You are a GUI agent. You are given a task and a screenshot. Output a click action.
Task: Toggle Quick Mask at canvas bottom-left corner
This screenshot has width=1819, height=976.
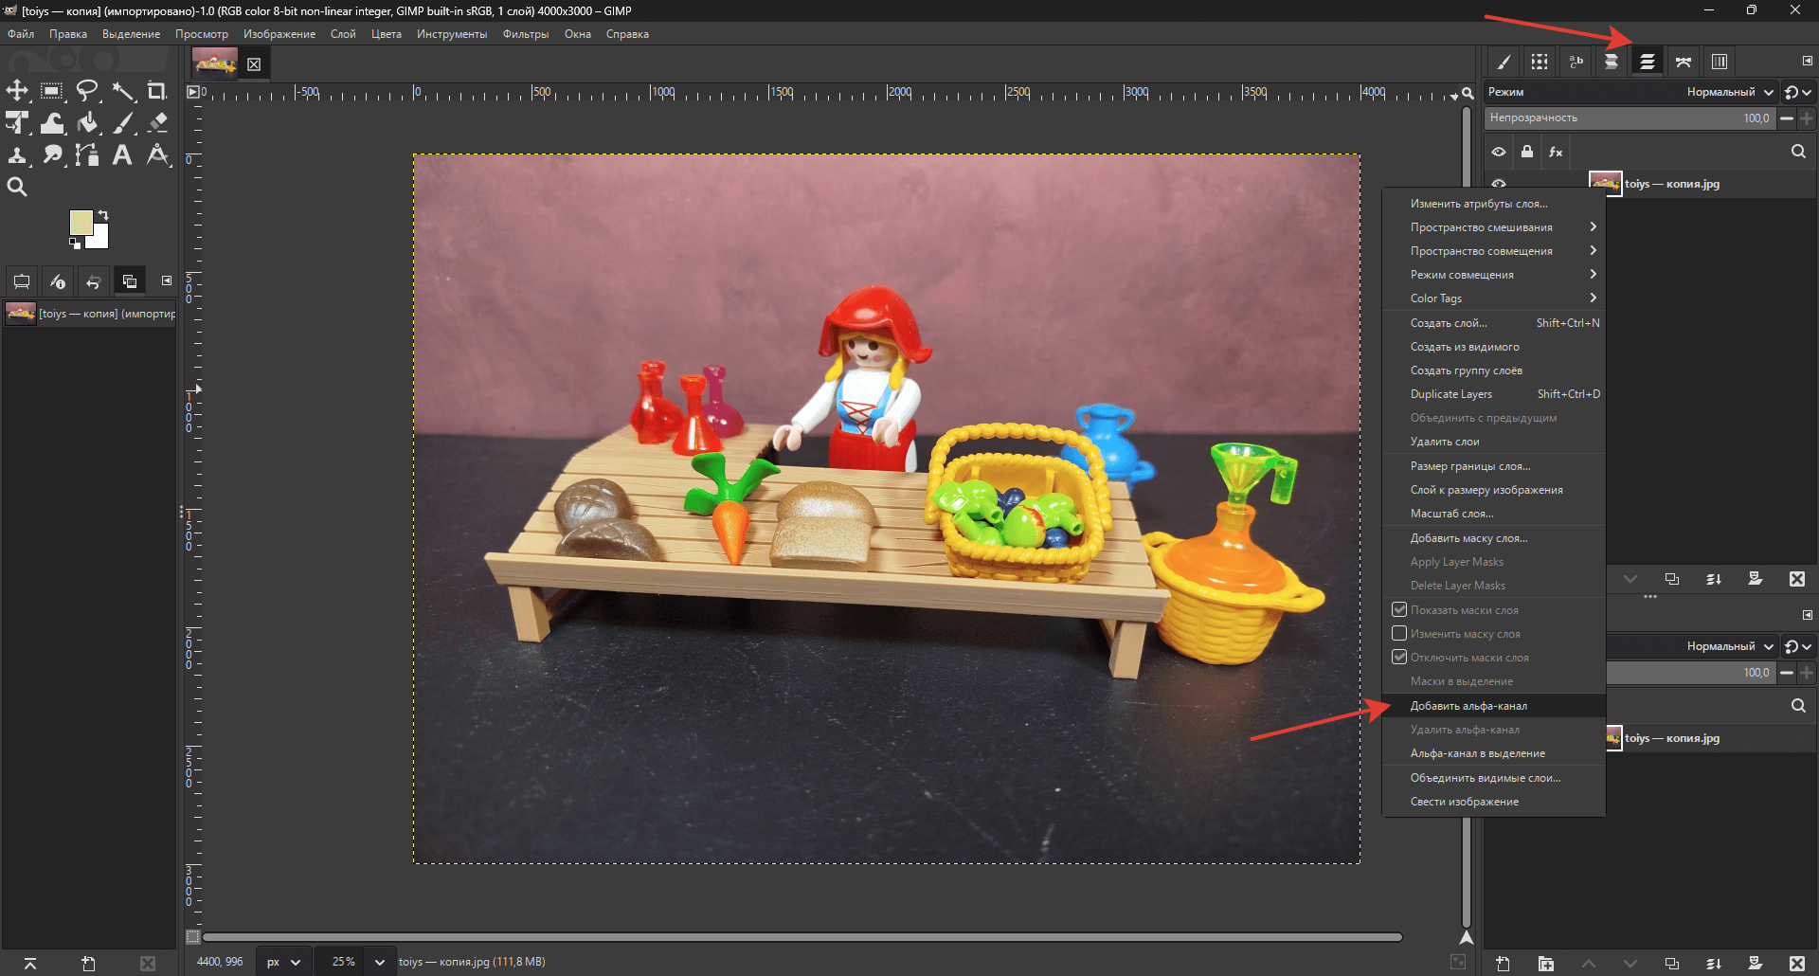point(193,937)
